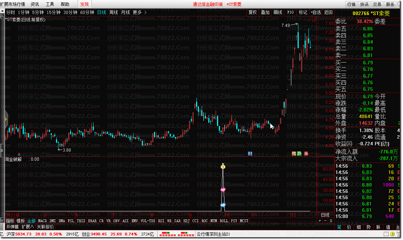Click the blue diamond signal icon on the spike
Viewport: 403px width, 240px height.
point(223,205)
